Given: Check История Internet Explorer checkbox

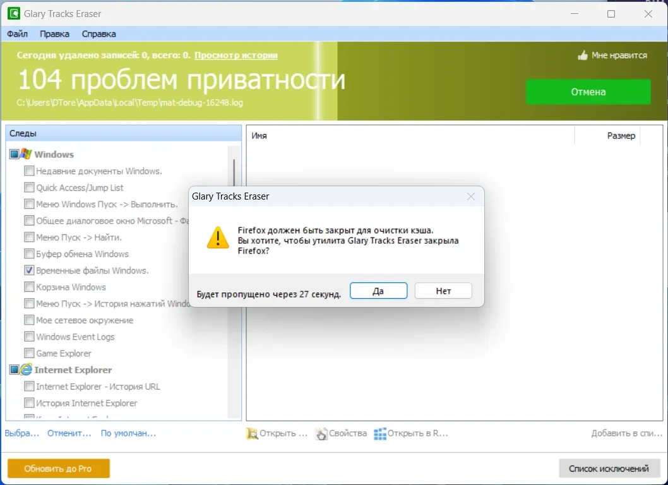Looking at the screenshot, I should [x=29, y=403].
